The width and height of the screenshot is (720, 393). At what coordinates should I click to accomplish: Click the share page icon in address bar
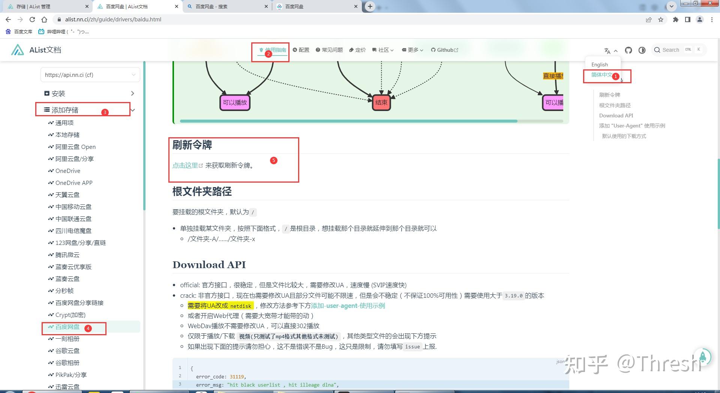(x=649, y=19)
